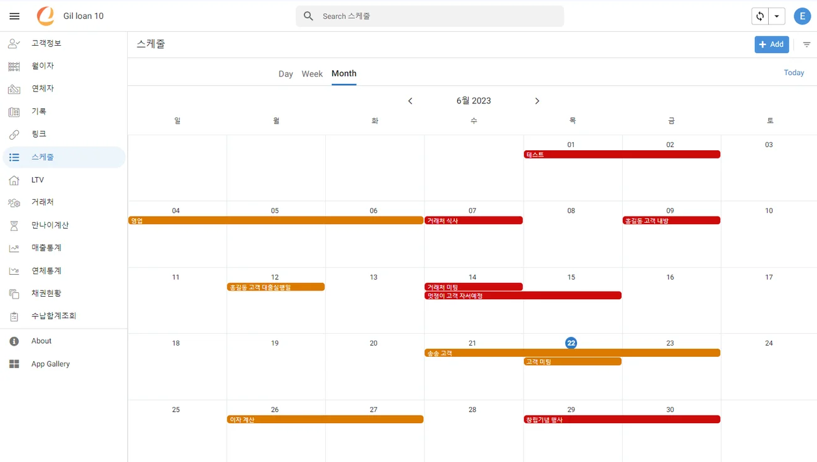
Task: Switch to the Week view tab
Action: point(312,74)
